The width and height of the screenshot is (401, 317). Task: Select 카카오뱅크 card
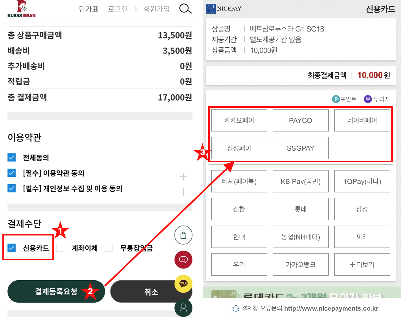(x=301, y=265)
